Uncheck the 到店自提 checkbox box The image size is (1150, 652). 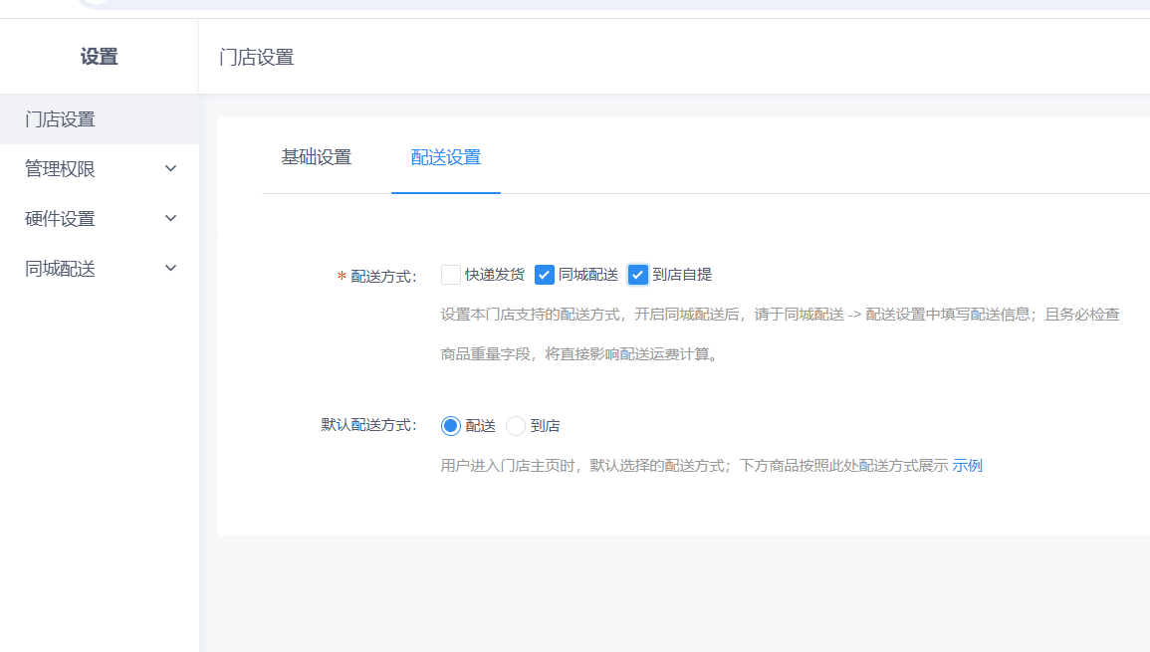pos(638,275)
